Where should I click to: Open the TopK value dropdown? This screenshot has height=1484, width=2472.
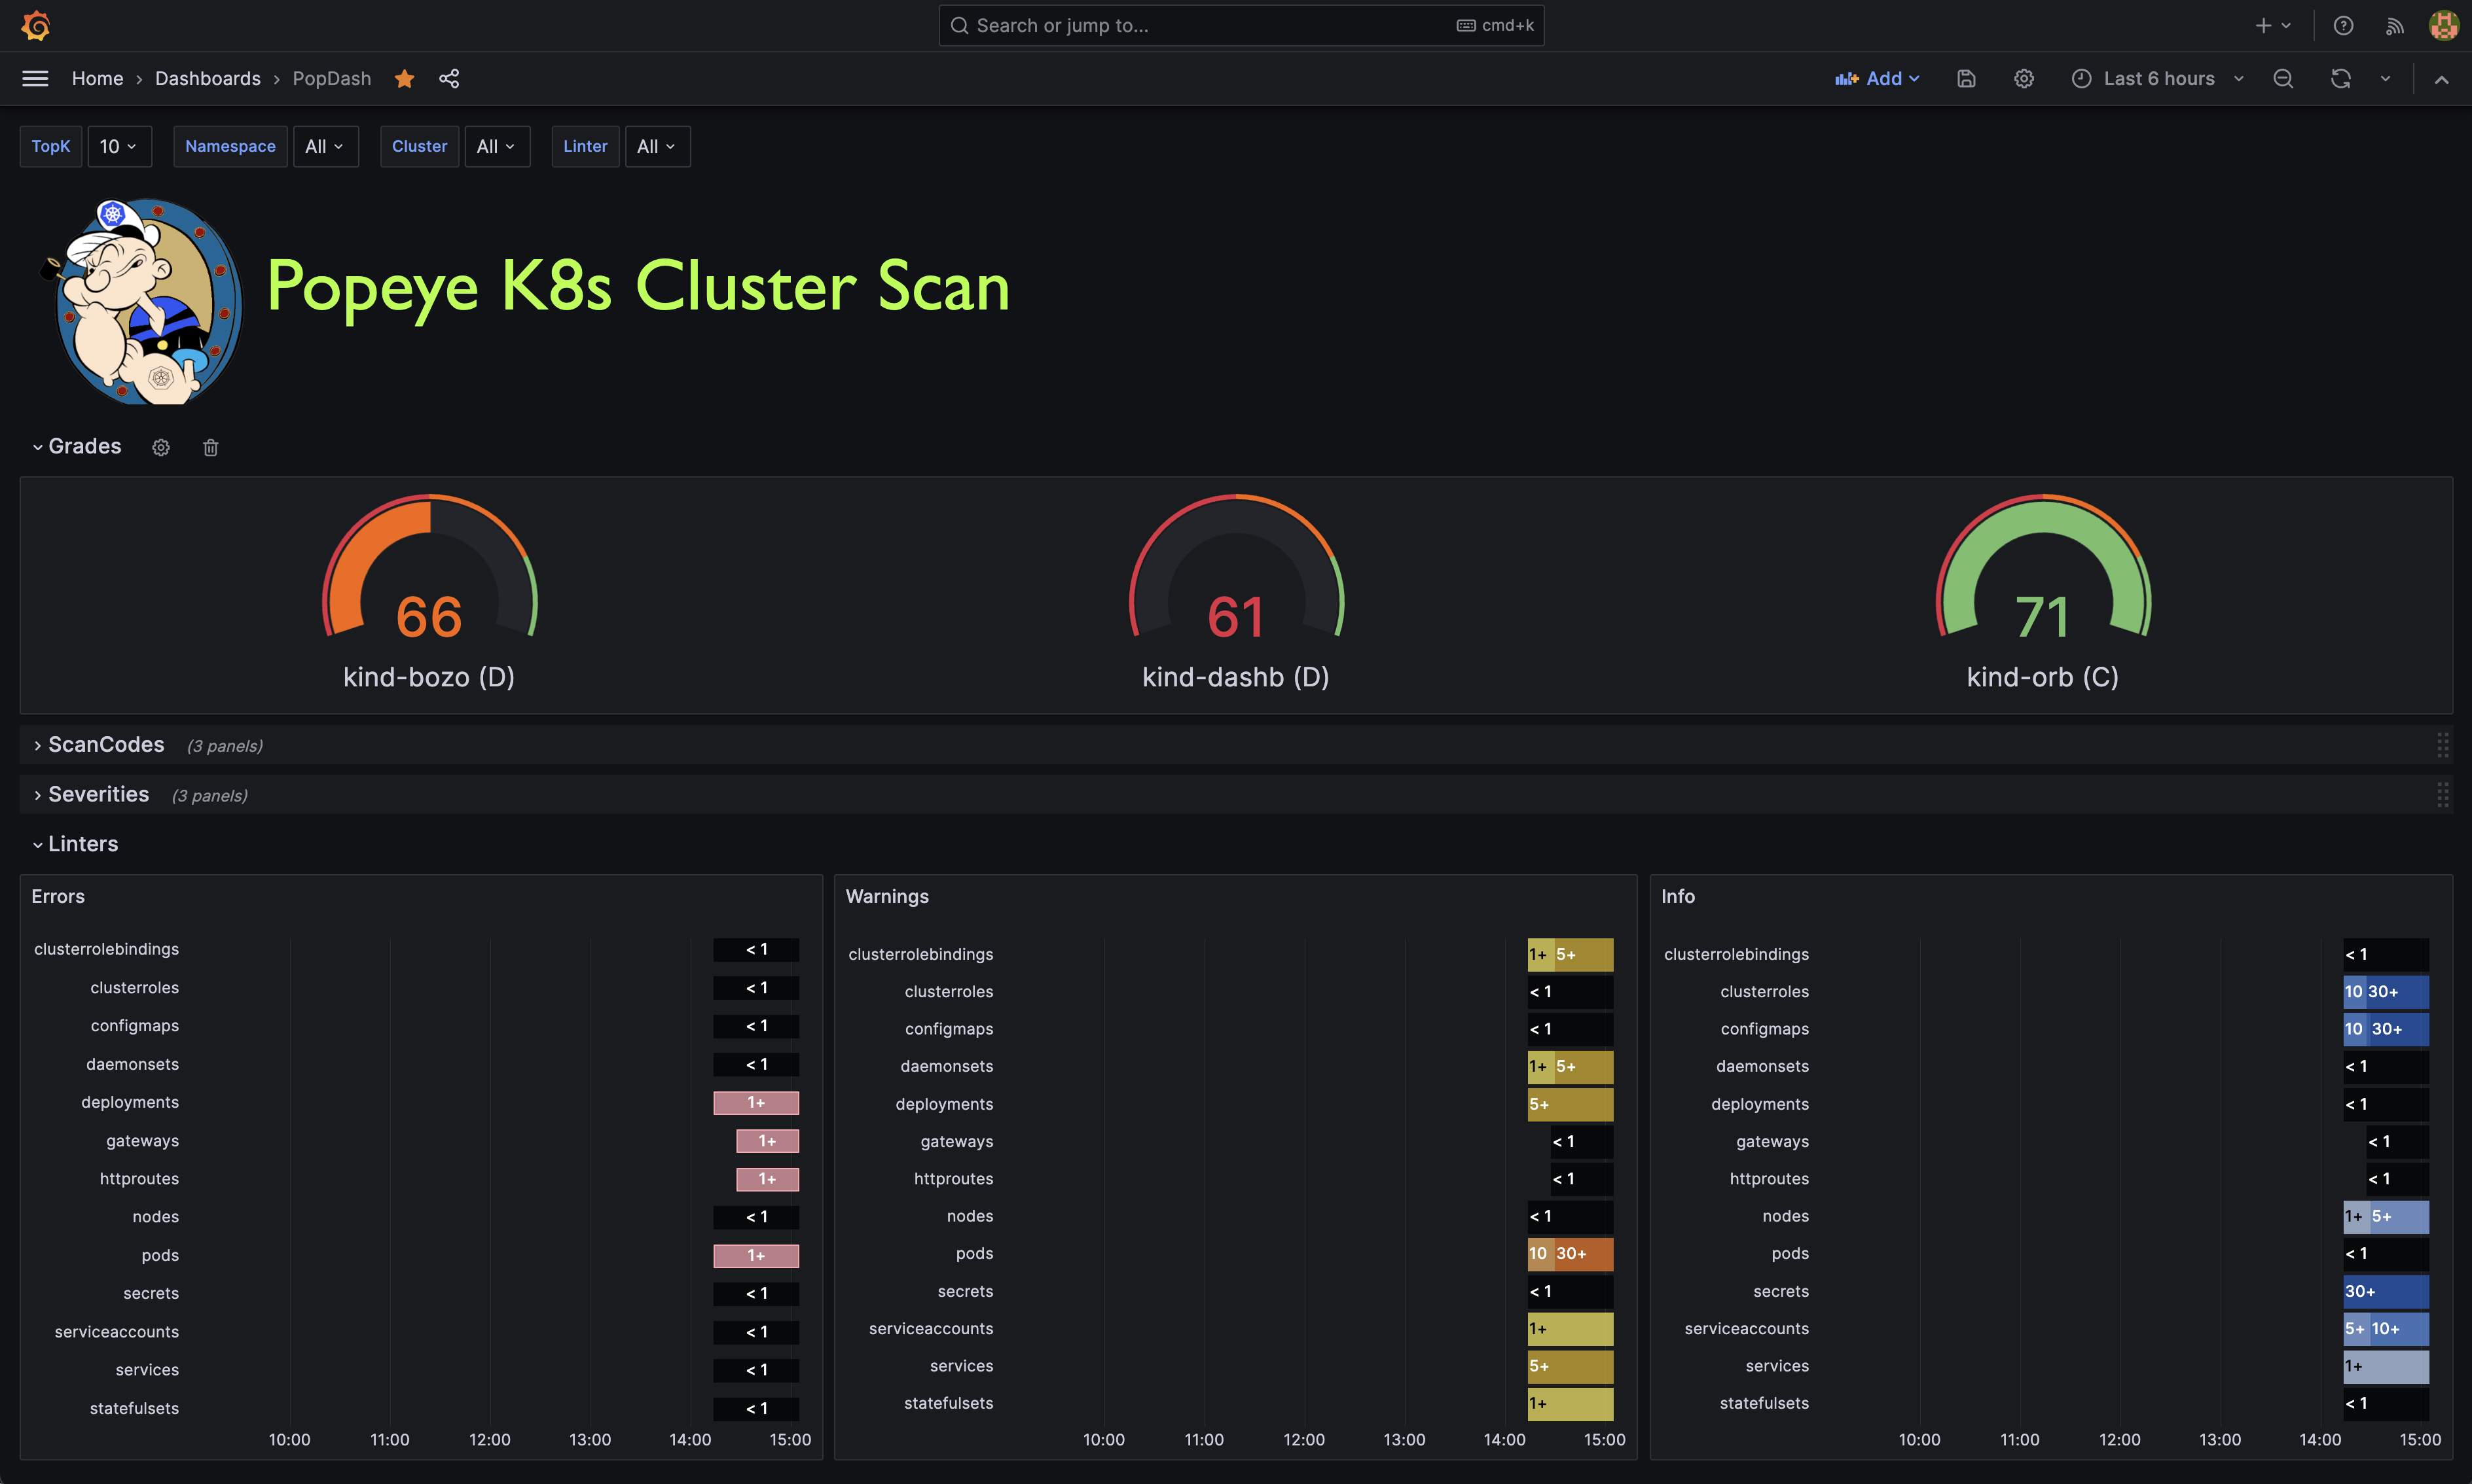coord(119,146)
